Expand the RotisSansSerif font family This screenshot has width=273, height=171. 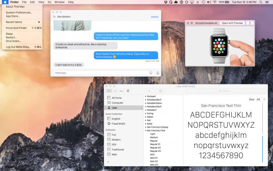pyautogui.click(x=146, y=100)
